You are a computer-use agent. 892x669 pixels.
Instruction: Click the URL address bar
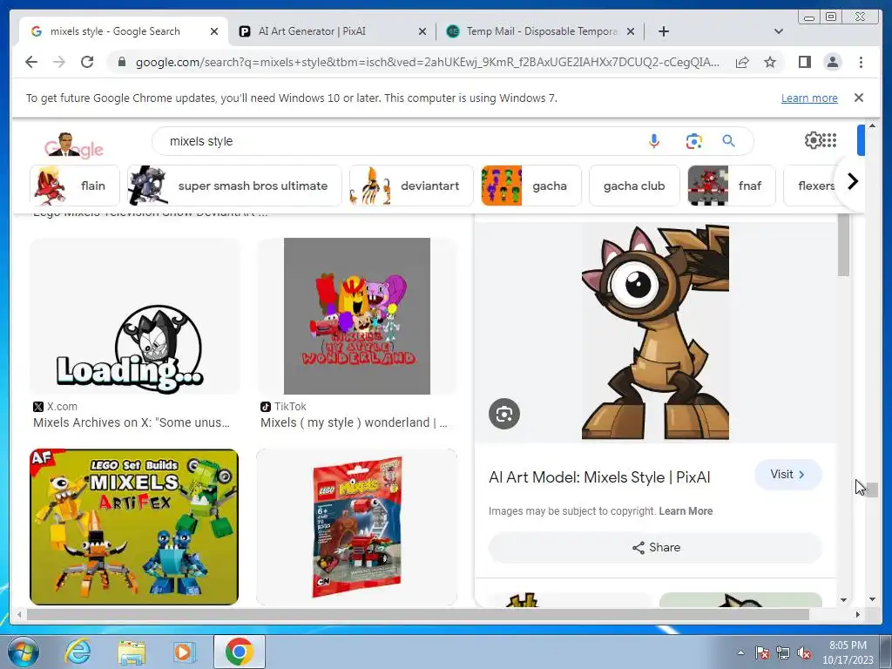coord(427,62)
